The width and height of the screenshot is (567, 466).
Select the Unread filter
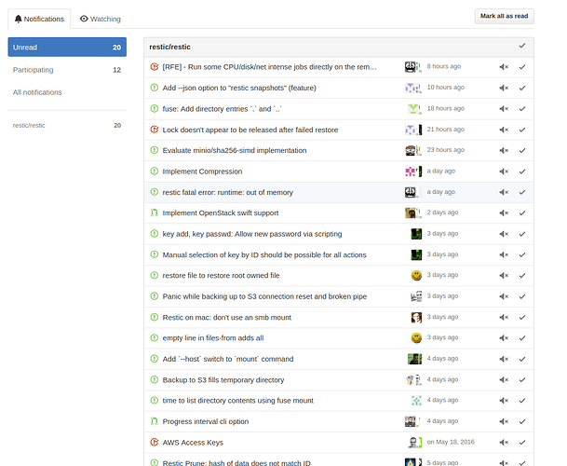tap(67, 48)
